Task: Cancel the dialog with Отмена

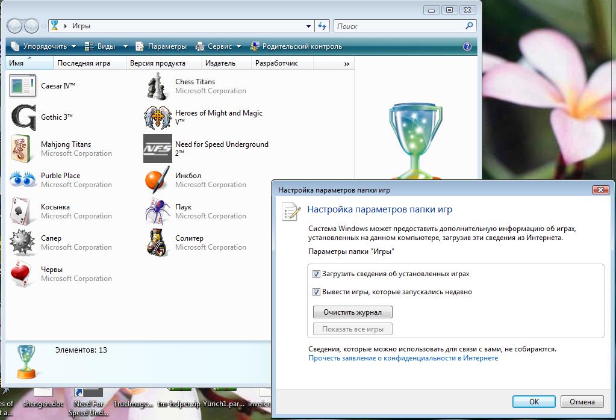Action: (582, 401)
